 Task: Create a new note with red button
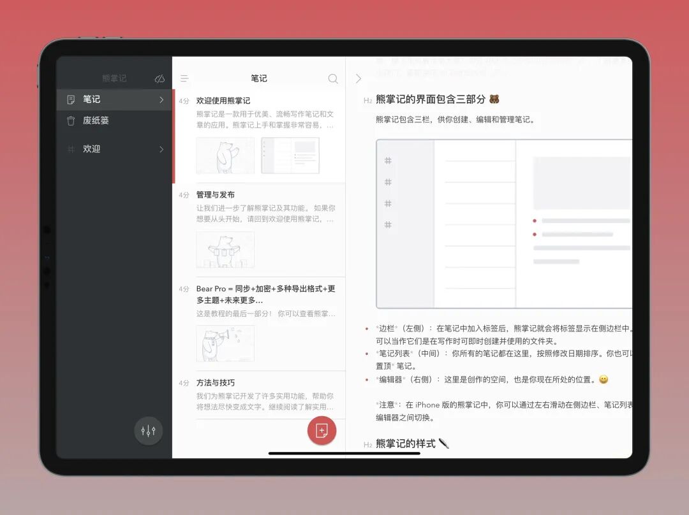click(322, 431)
